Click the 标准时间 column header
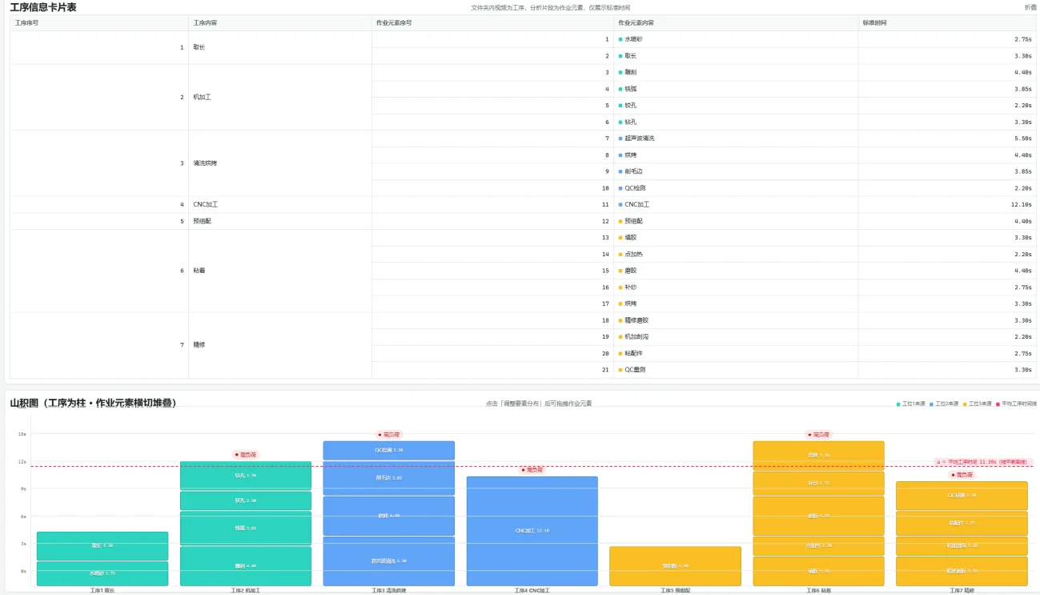This screenshot has width=1040, height=595. tap(947, 22)
